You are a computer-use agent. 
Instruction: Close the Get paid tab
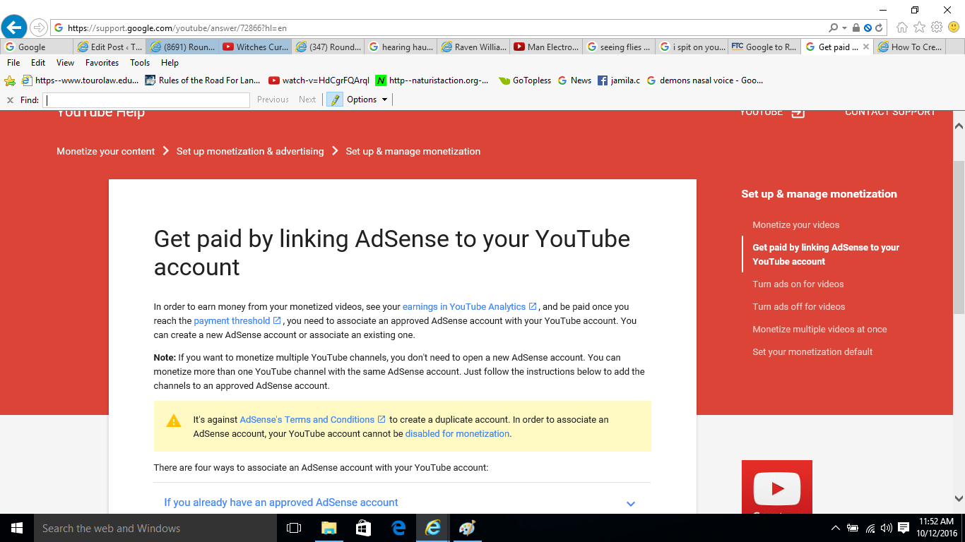click(865, 47)
